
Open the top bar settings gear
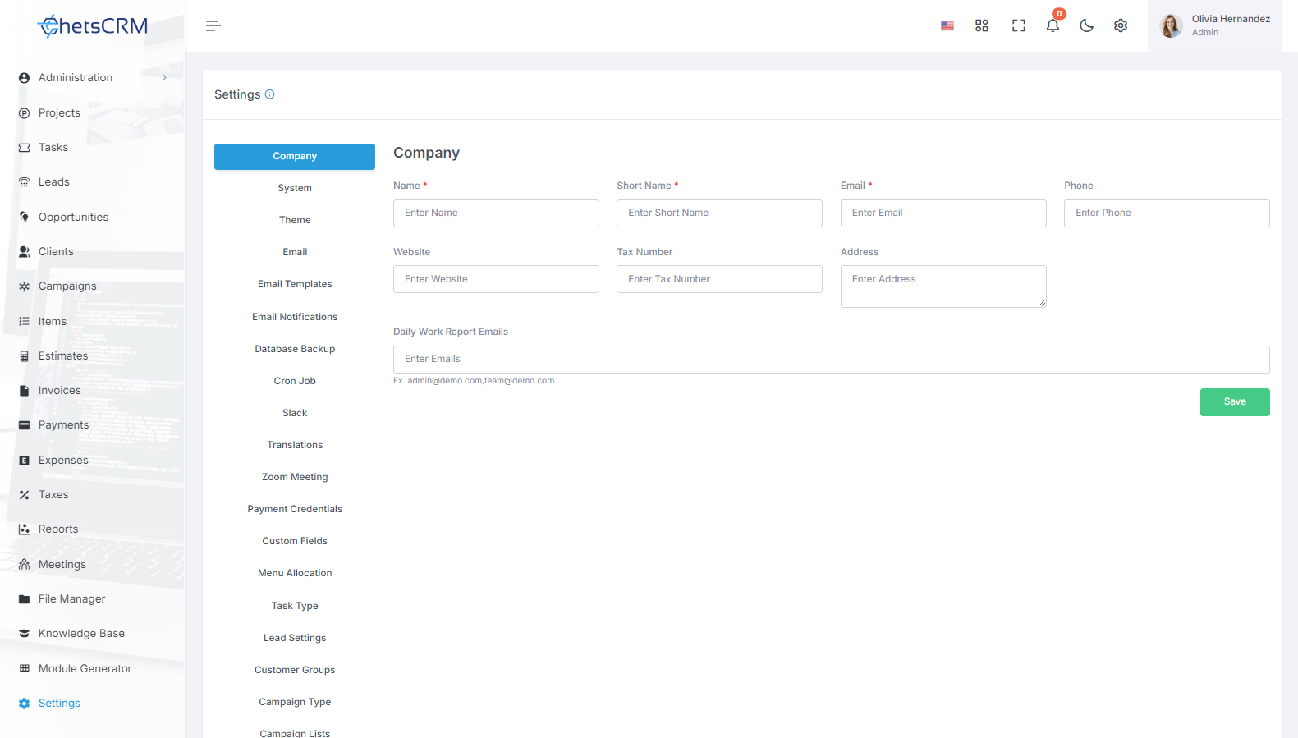(1121, 26)
